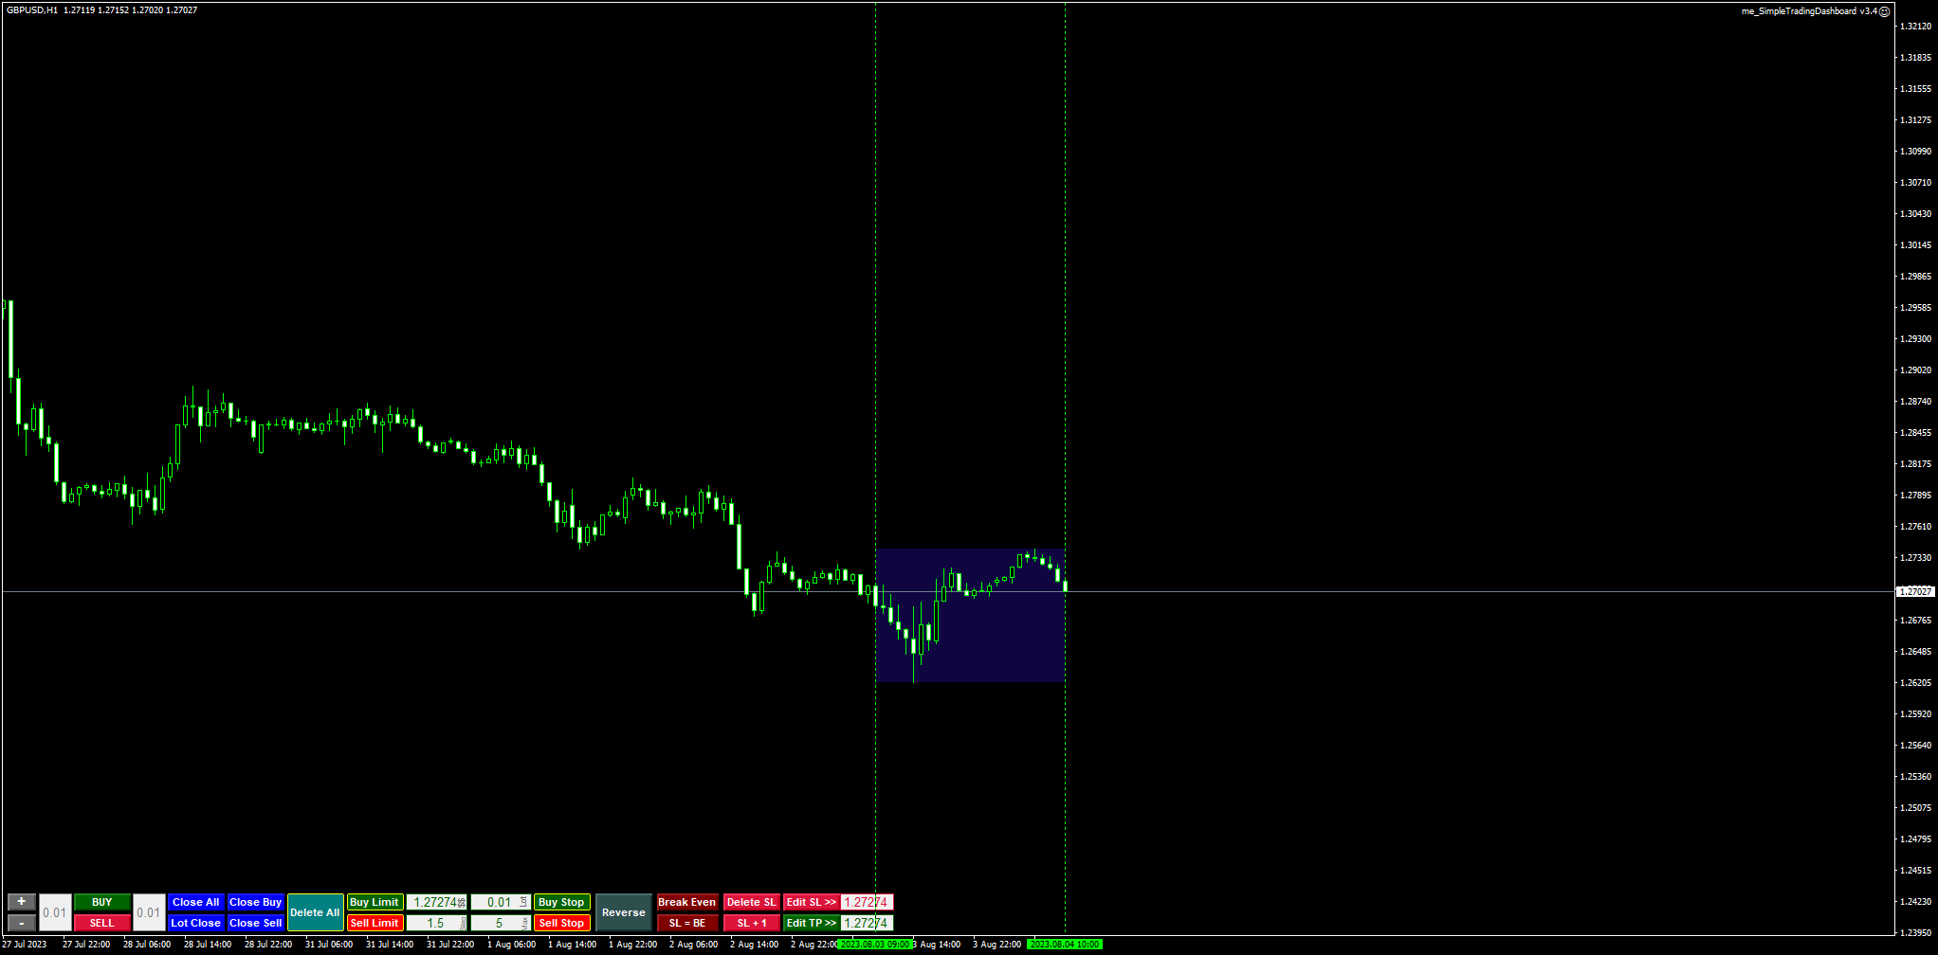Place a Sell Limit order
This screenshot has height=955, width=1938.
tap(375, 923)
